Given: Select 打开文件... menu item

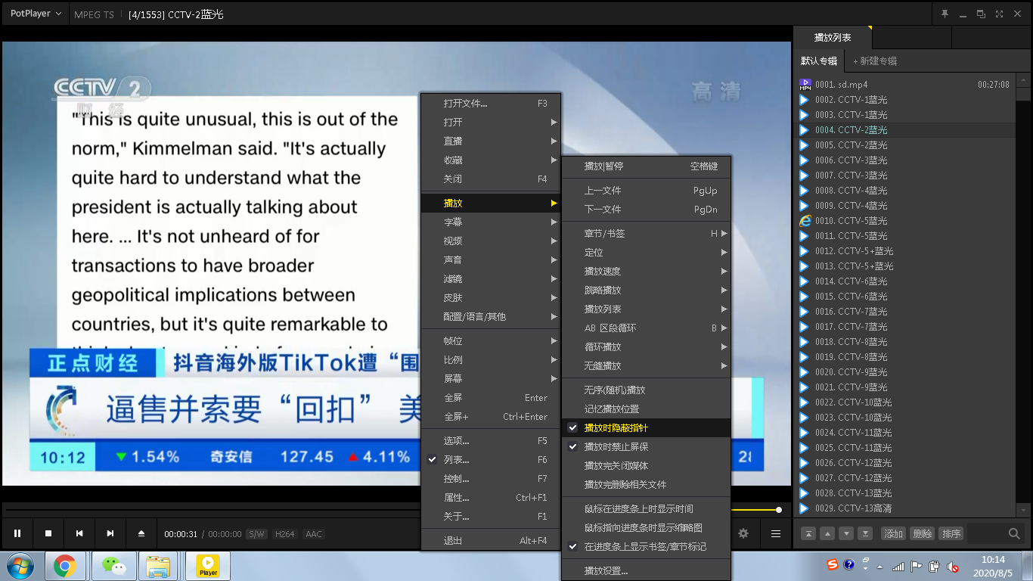Looking at the screenshot, I should coord(491,104).
